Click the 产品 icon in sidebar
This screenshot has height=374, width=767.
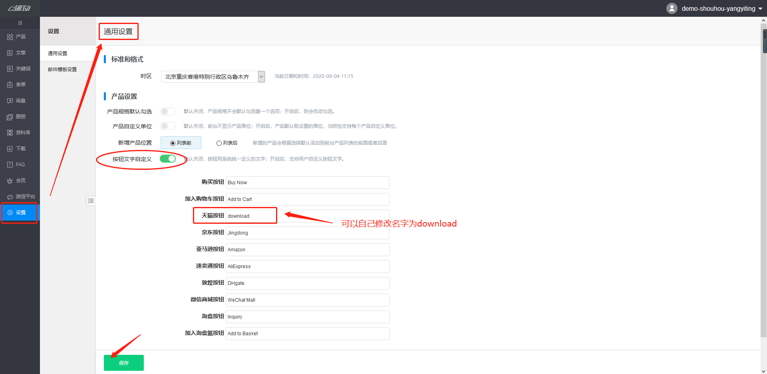pyautogui.click(x=10, y=37)
